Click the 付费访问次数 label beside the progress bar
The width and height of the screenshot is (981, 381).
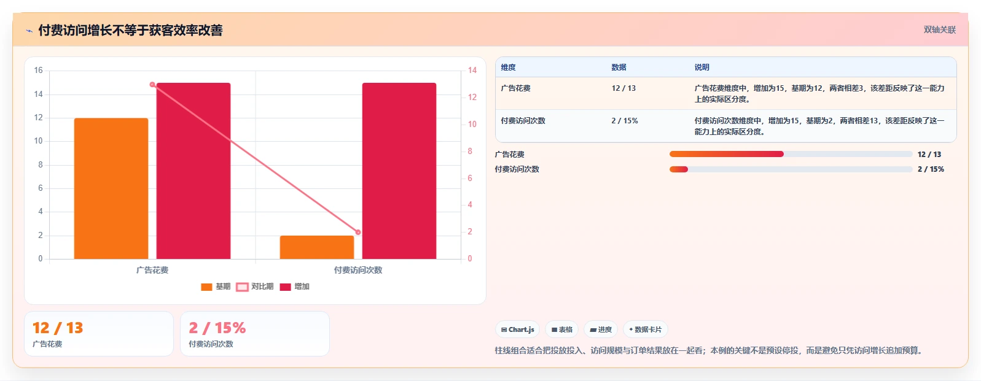coord(517,169)
